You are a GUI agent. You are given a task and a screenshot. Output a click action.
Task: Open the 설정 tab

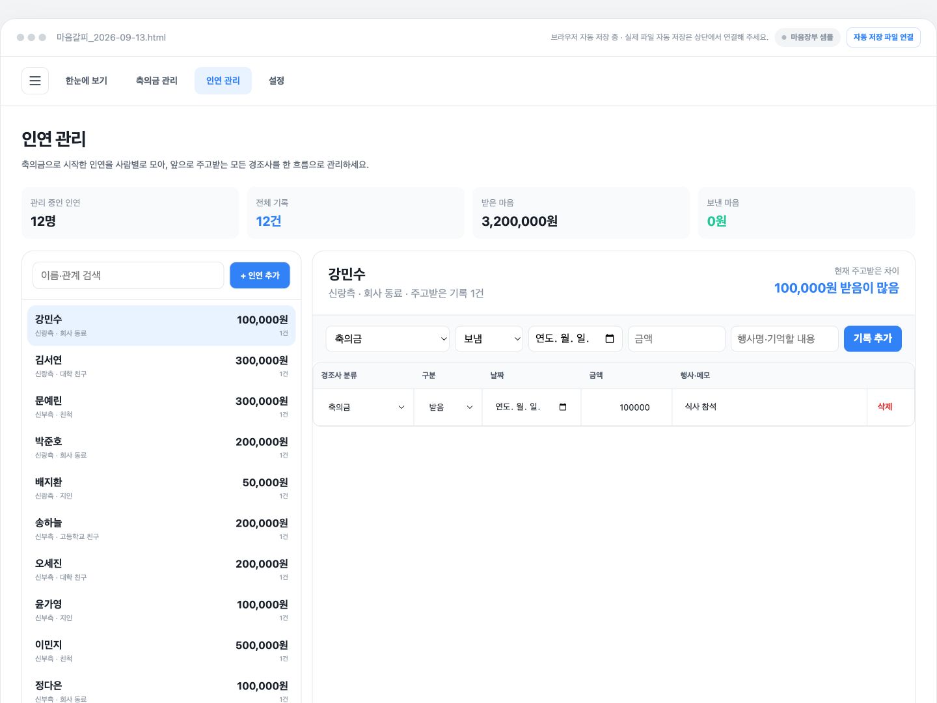coord(277,81)
